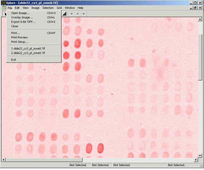This screenshot has width=204, height=170.
Task: Click horizontal scrollbar right arrow
Action: 196,160
